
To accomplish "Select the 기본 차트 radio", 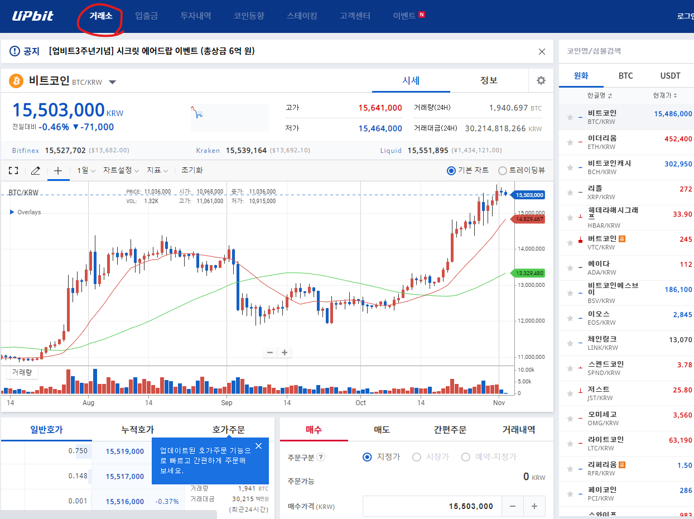I will click(x=451, y=170).
